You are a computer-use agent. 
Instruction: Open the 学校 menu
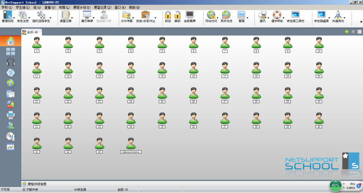coord(7,7)
